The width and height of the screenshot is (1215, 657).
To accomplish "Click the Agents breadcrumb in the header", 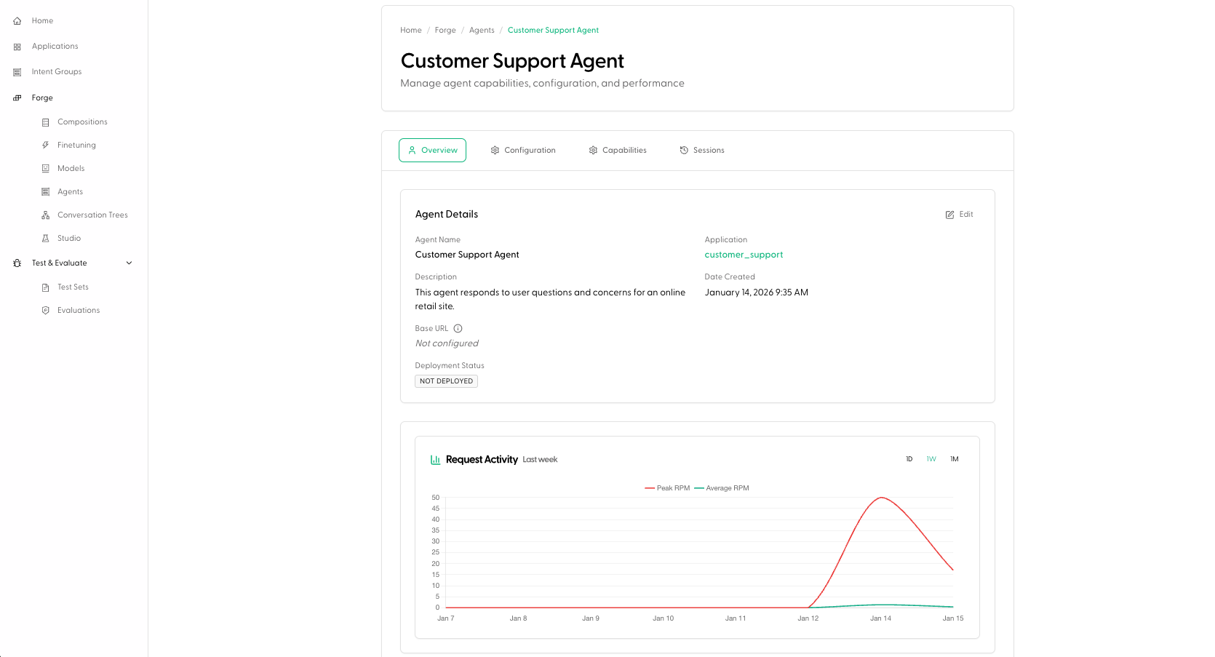I will [481, 30].
